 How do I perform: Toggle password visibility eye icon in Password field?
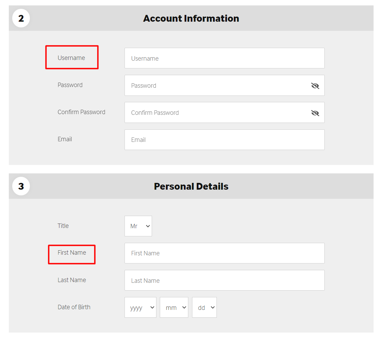(x=315, y=86)
